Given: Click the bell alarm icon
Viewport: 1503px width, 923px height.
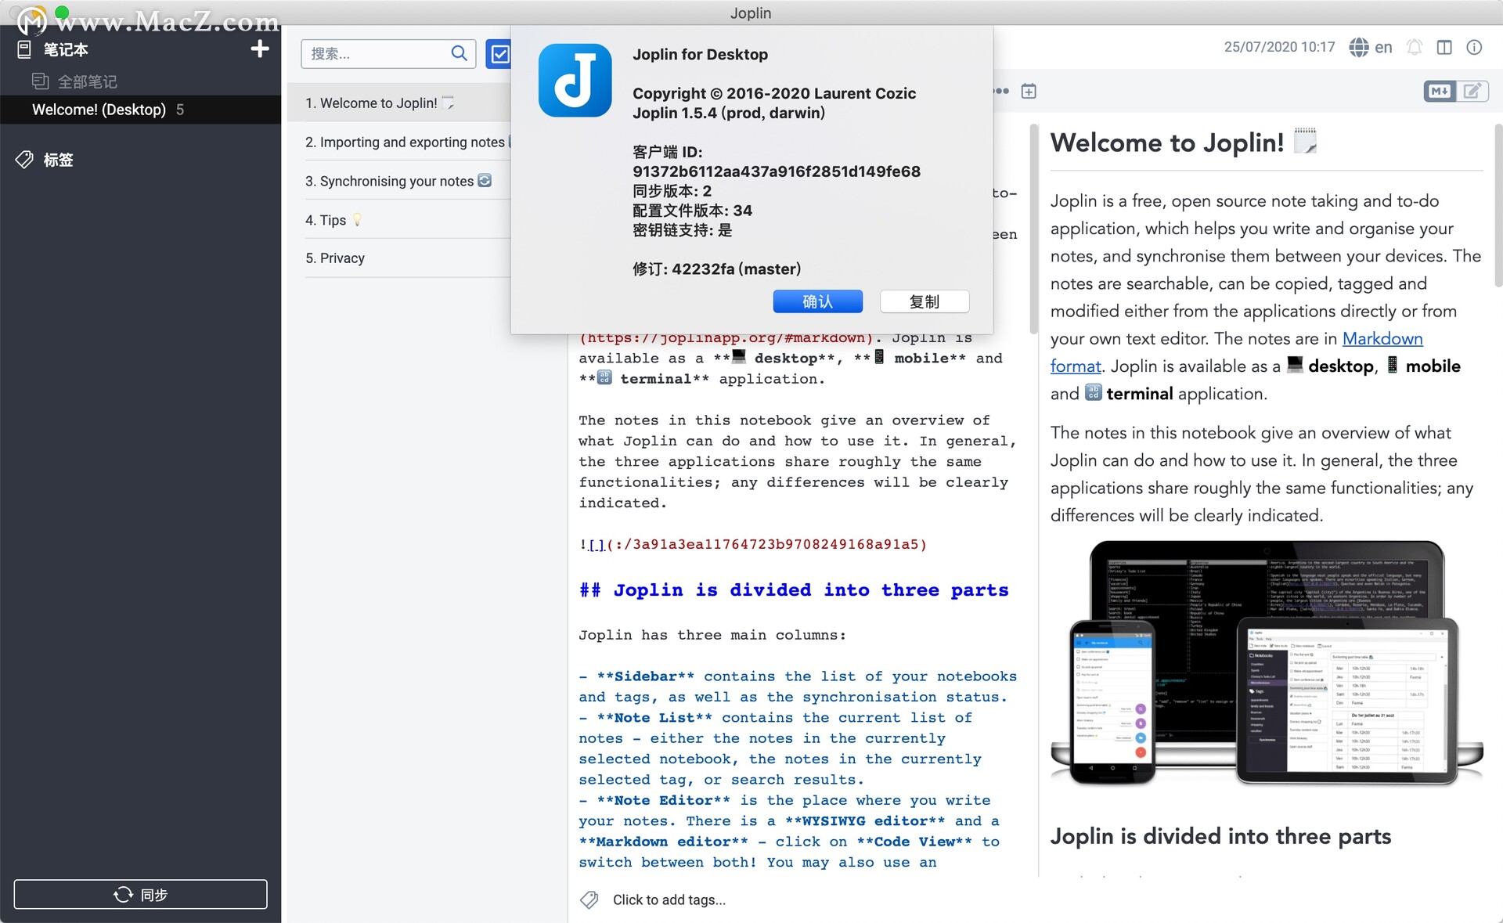Looking at the screenshot, I should pyautogui.click(x=1415, y=48).
